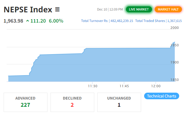This screenshot has width=184, height=114.
Task: Click the date and time Dec 10 | 12:09 PM
Action: click(110, 9)
